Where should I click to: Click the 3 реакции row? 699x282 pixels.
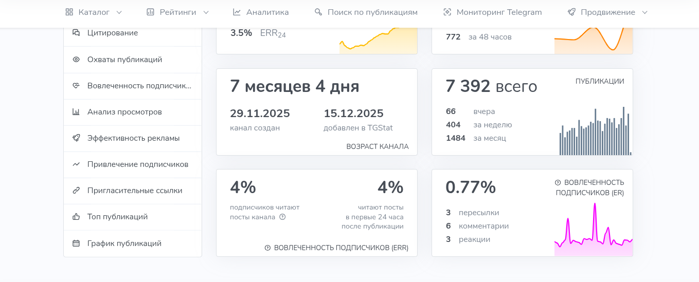(468, 239)
